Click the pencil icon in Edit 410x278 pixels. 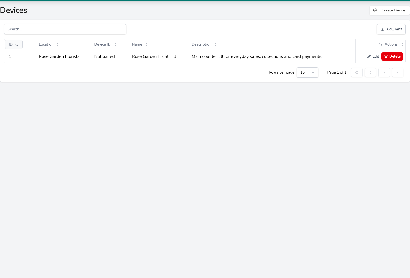369,56
